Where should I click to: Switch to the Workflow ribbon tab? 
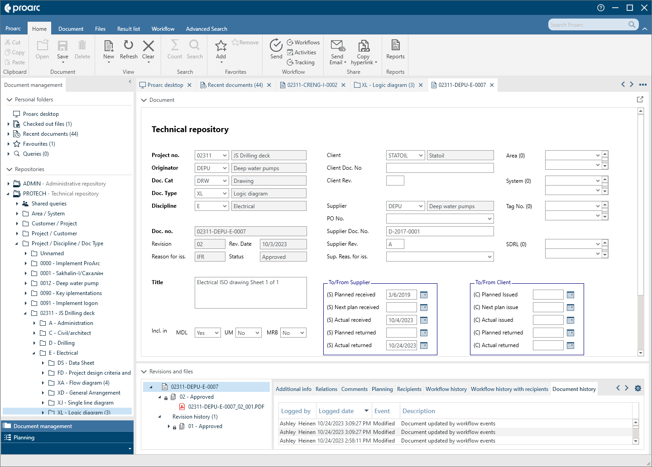[x=163, y=29]
